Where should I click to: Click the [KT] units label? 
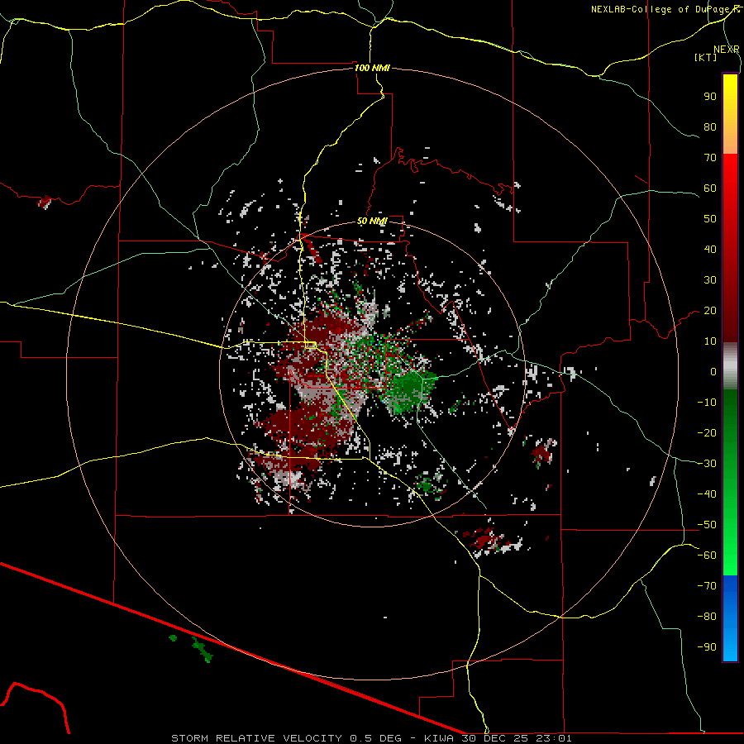(x=706, y=57)
